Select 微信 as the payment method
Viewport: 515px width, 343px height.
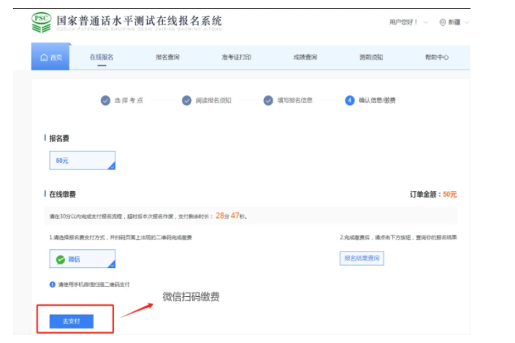(x=82, y=259)
